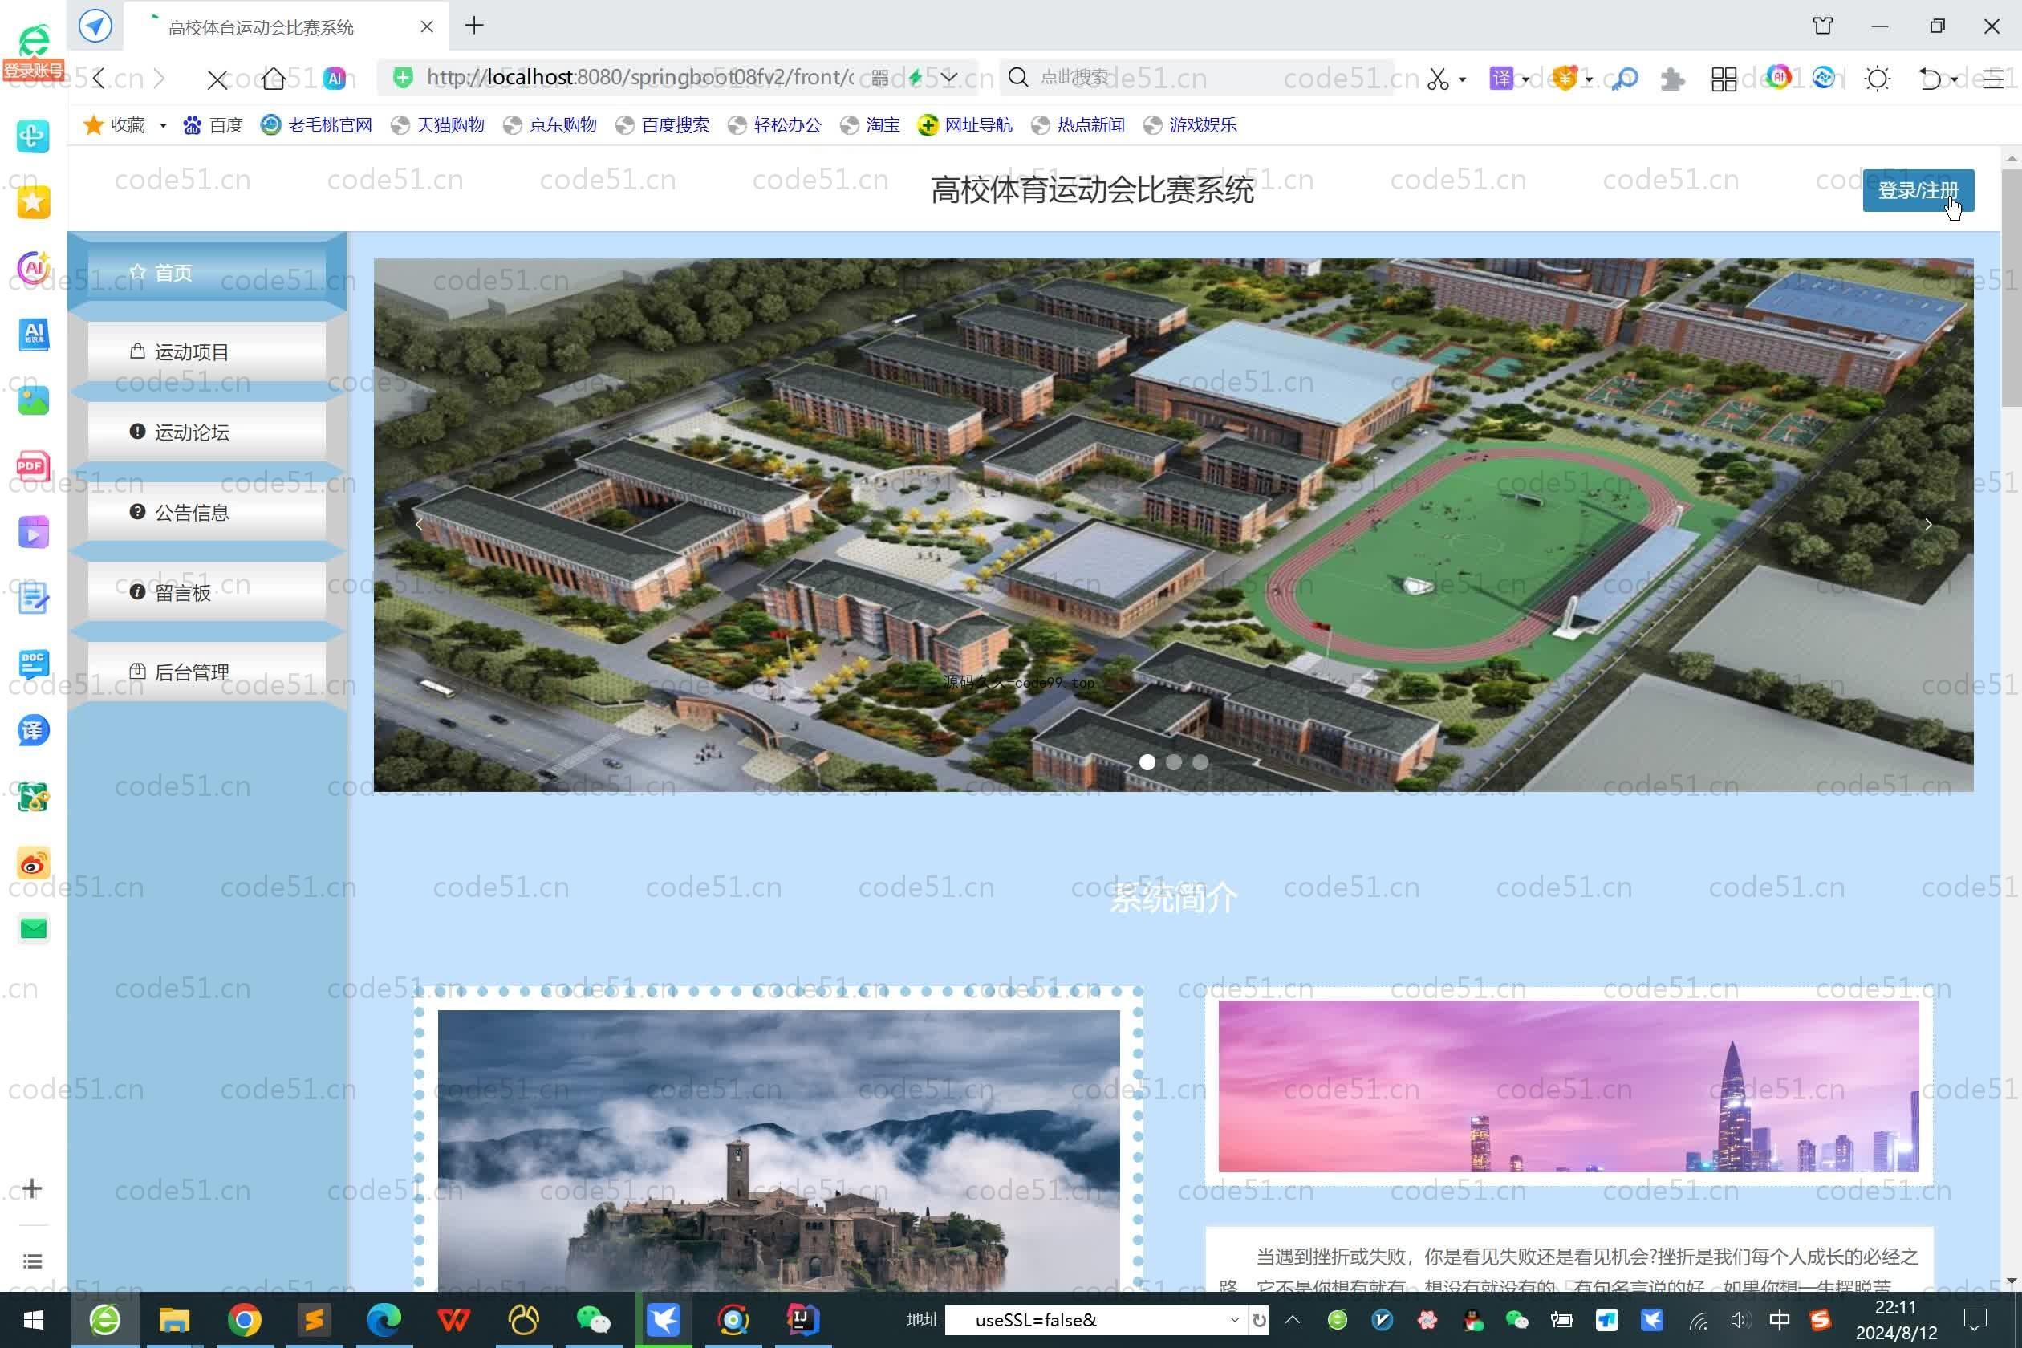Expand the undo restore dropdown arrow
Image resolution: width=2022 pixels, height=1348 pixels.
[x=1954, y=80]
